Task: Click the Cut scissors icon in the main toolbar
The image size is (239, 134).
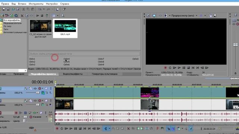Action: (x=24, y=9)
